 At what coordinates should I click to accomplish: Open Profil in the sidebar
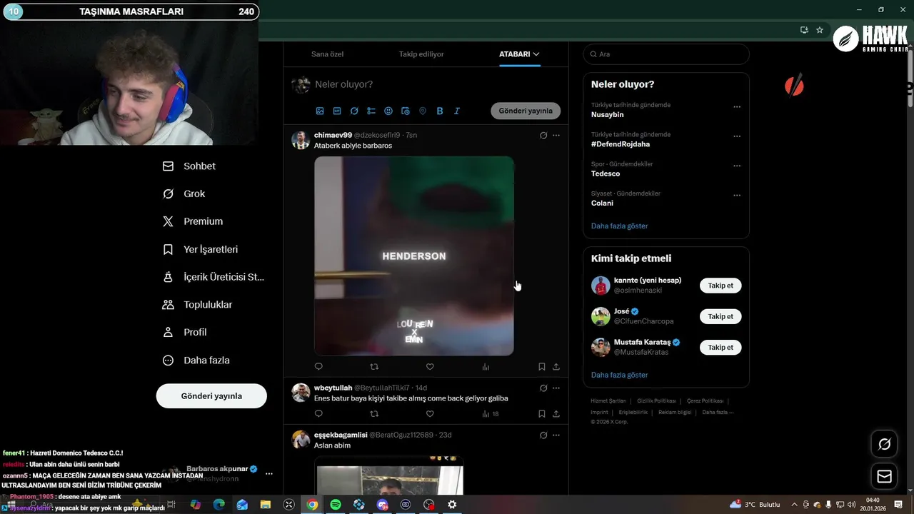tap(185, 333)
